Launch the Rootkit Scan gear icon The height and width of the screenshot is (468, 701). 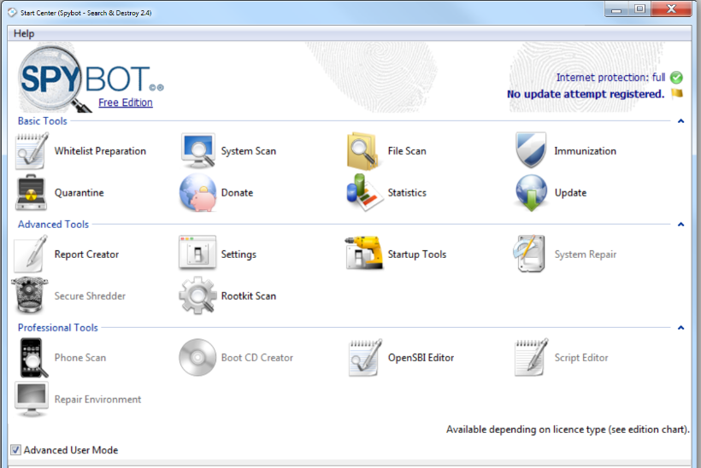click(197, 295)
